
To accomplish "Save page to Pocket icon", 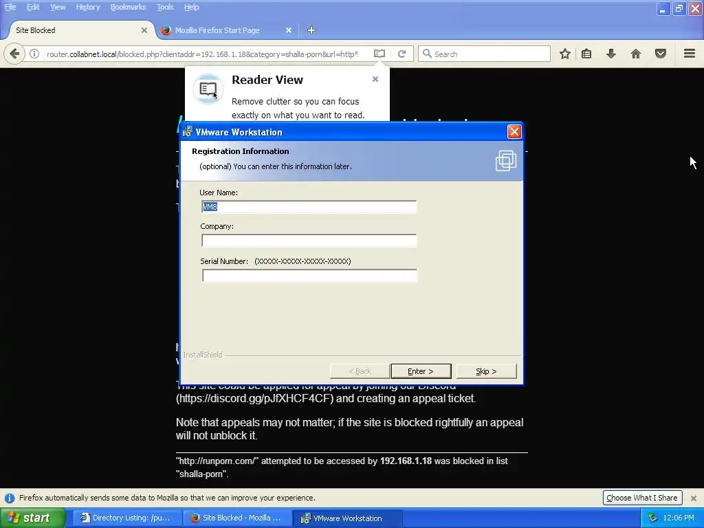I will click(661, 54).
